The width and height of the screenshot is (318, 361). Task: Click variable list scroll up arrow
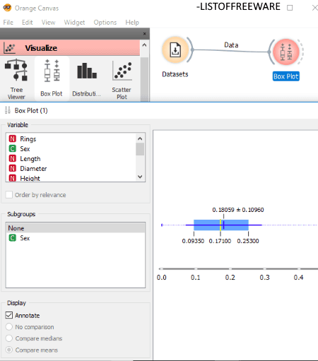point(140,138)
